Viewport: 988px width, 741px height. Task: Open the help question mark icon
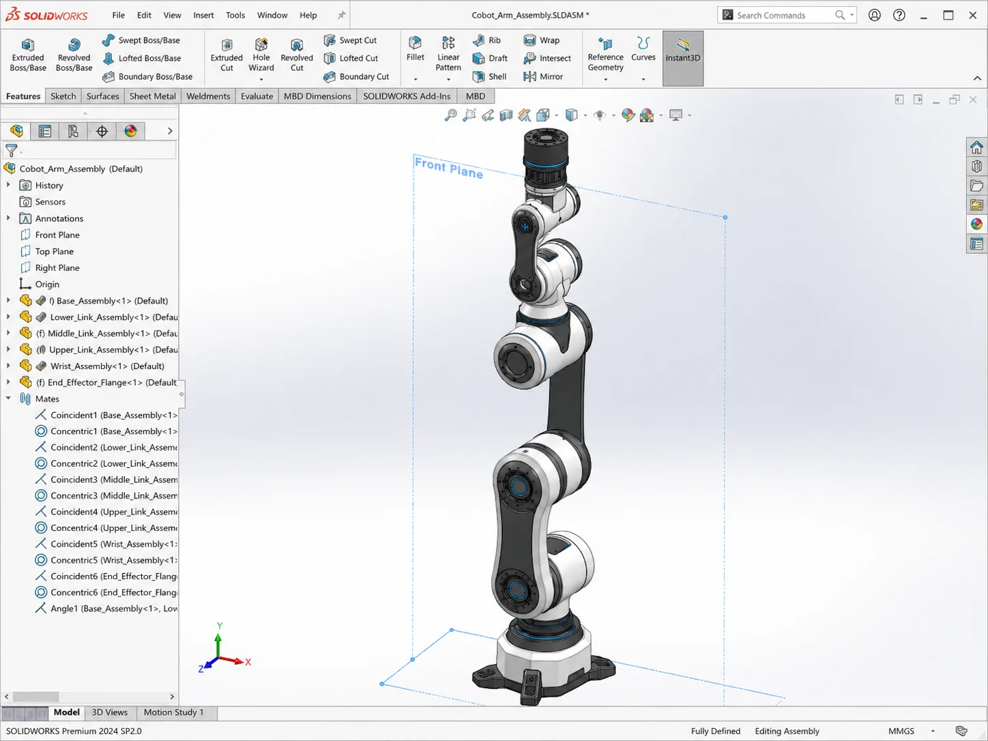point(899,15)
